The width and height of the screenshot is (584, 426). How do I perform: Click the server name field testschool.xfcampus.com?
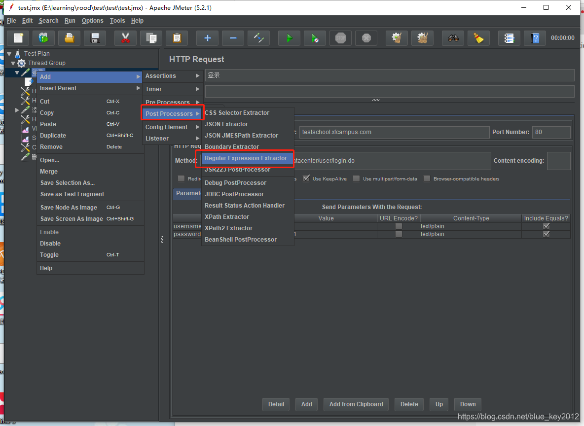pyautogui.click(x=395, y=132)
